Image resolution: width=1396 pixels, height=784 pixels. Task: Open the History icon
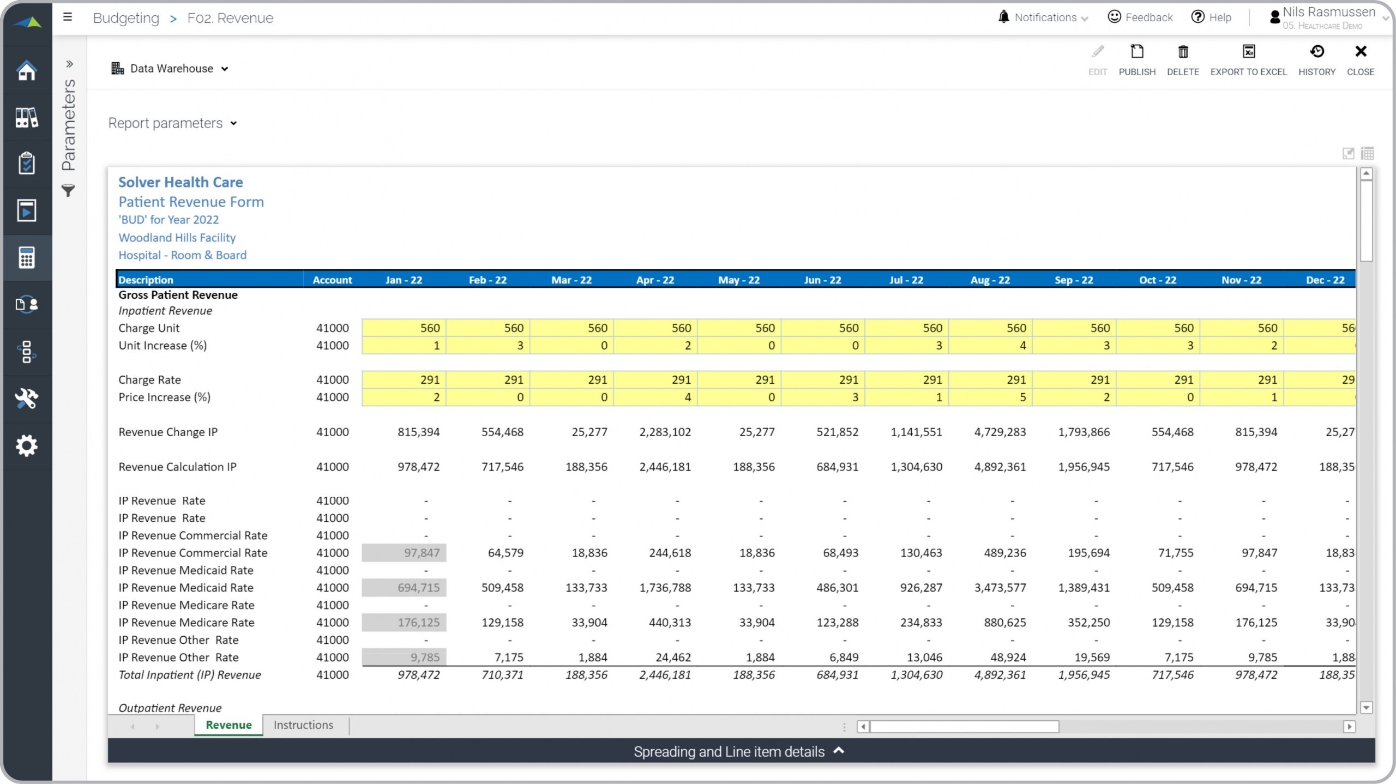[1317, 58]
